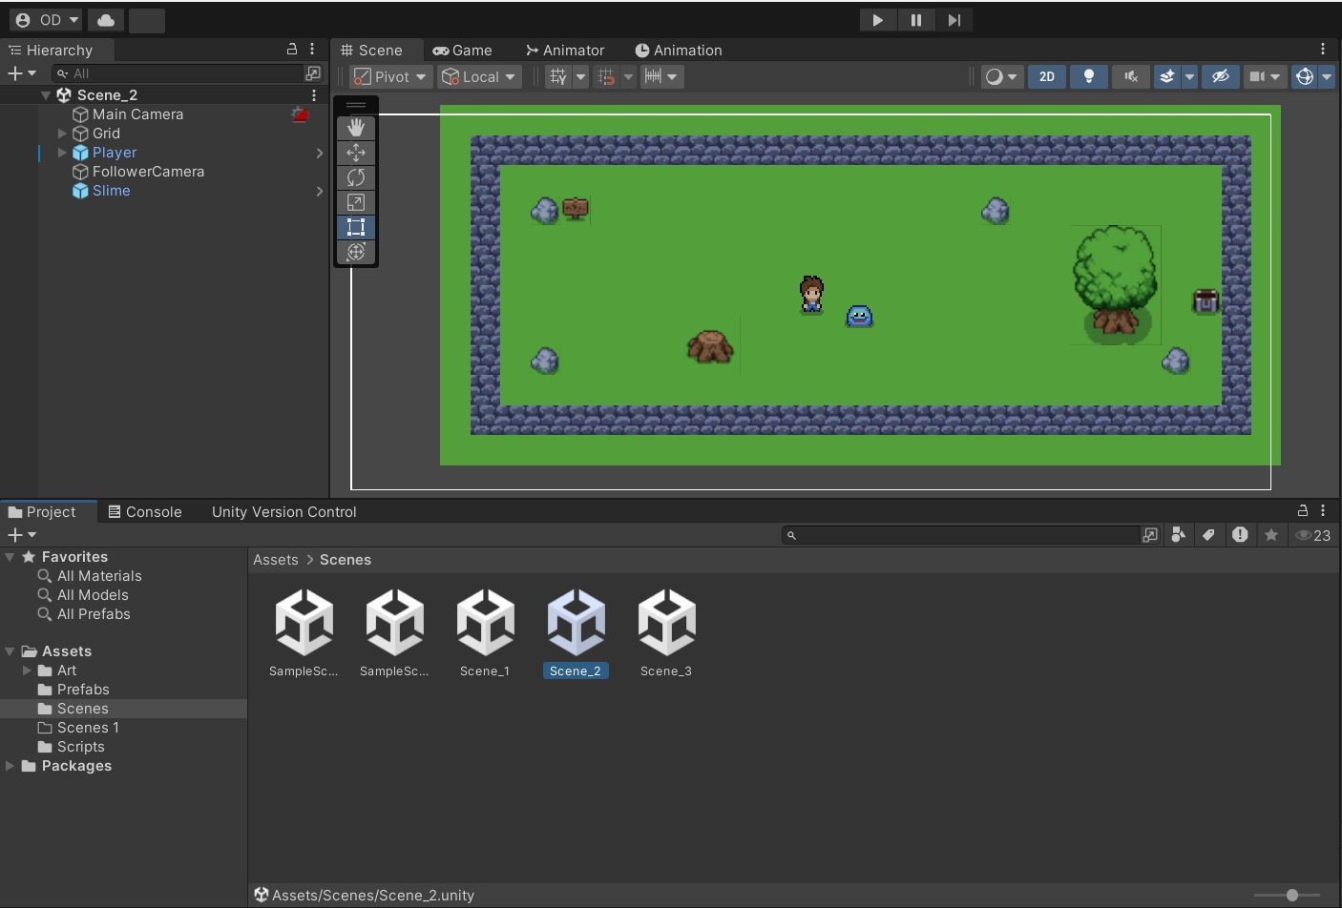Screen dimensions: 1342x908
Task: Toggle scene audio mute
Action: tap(1130, 76)
